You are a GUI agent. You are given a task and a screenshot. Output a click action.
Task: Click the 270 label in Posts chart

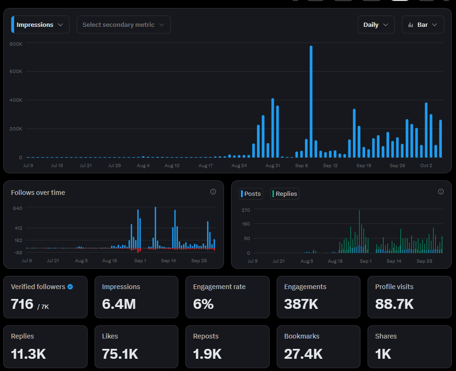point(246,210)
